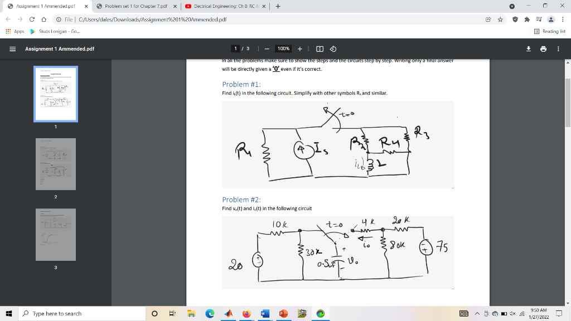571x321 pixels.
Task: Open the PDF three-dot more options menu
Action: tap(558, 48)
